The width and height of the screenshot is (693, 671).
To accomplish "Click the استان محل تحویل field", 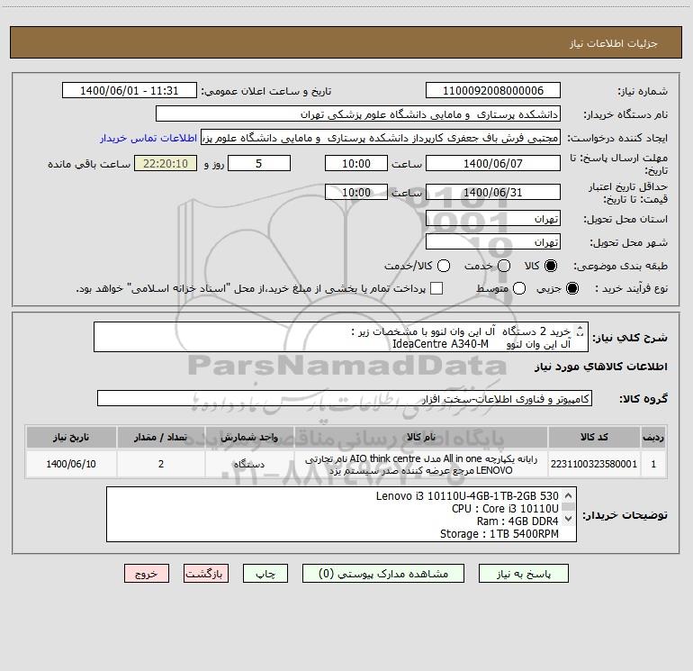I will pyautogui.click(x=493, y=219).
